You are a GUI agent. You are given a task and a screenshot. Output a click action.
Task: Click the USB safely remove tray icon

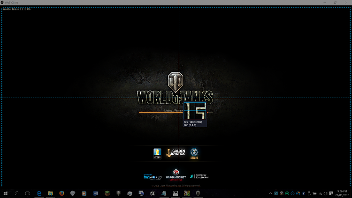(x=309, y=193)
